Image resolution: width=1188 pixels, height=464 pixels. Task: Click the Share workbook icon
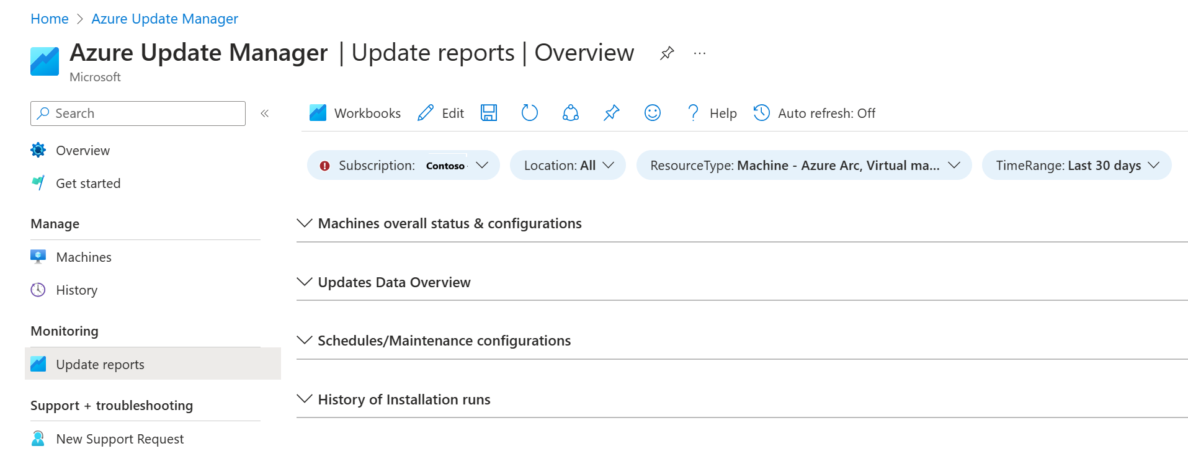point(570,113)
